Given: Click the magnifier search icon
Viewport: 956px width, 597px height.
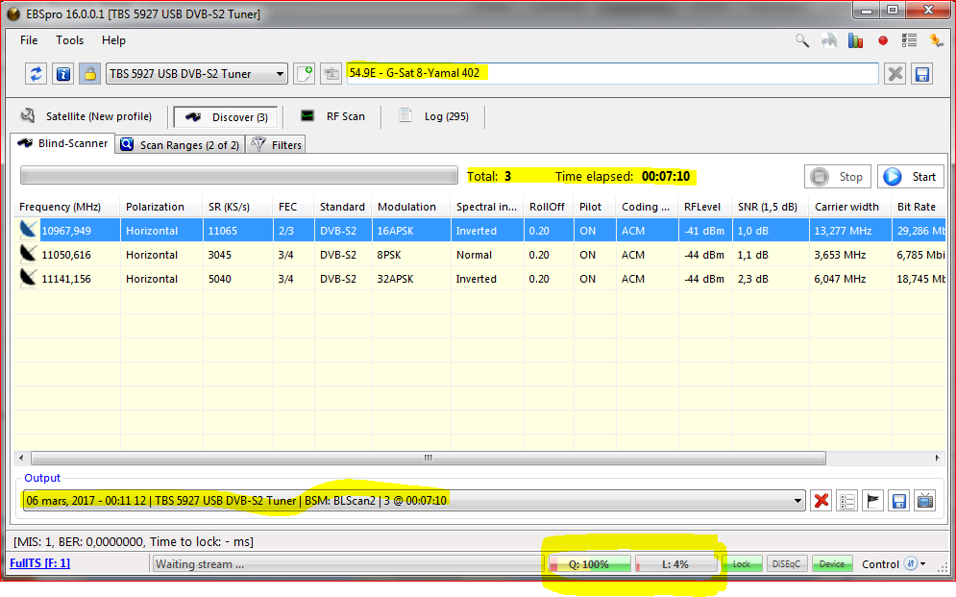Looking at the screenshot, I should (x=802, y=40).
